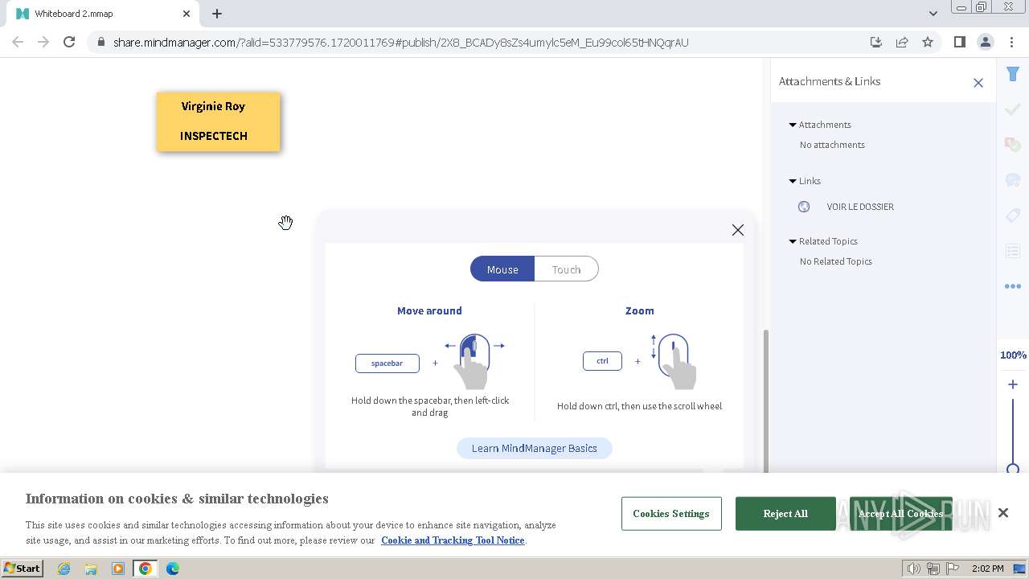Open the Windows Start menu
Screen dimensions: 1029x579
coord(22,569)
